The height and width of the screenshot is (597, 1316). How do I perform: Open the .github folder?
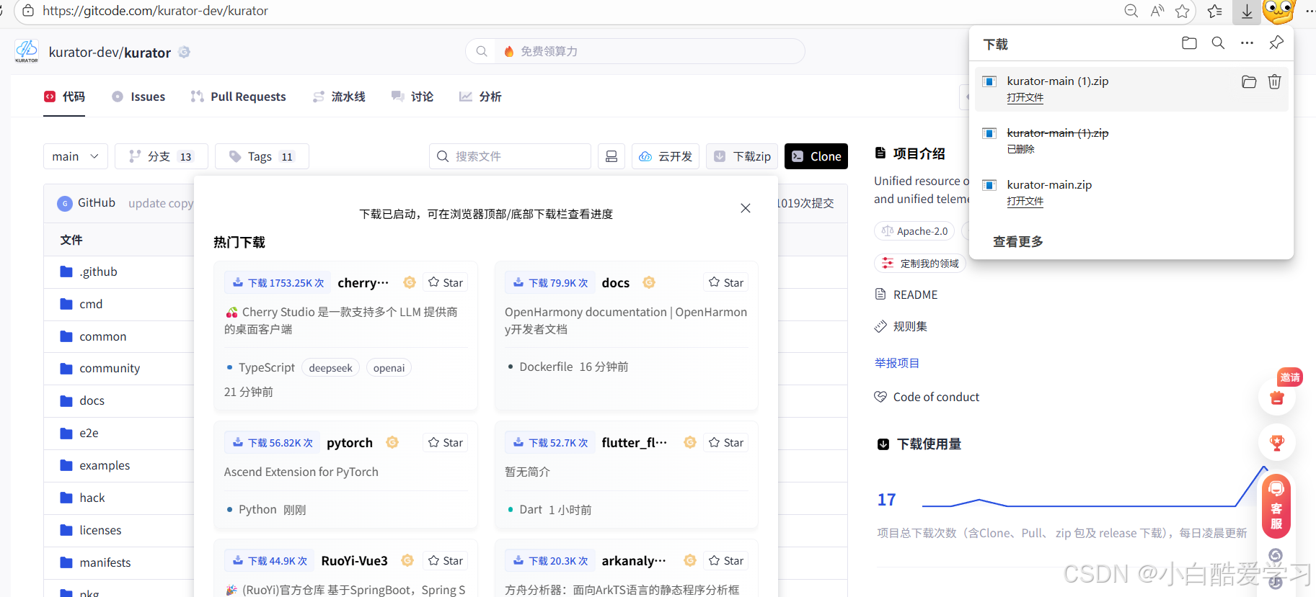98,271
